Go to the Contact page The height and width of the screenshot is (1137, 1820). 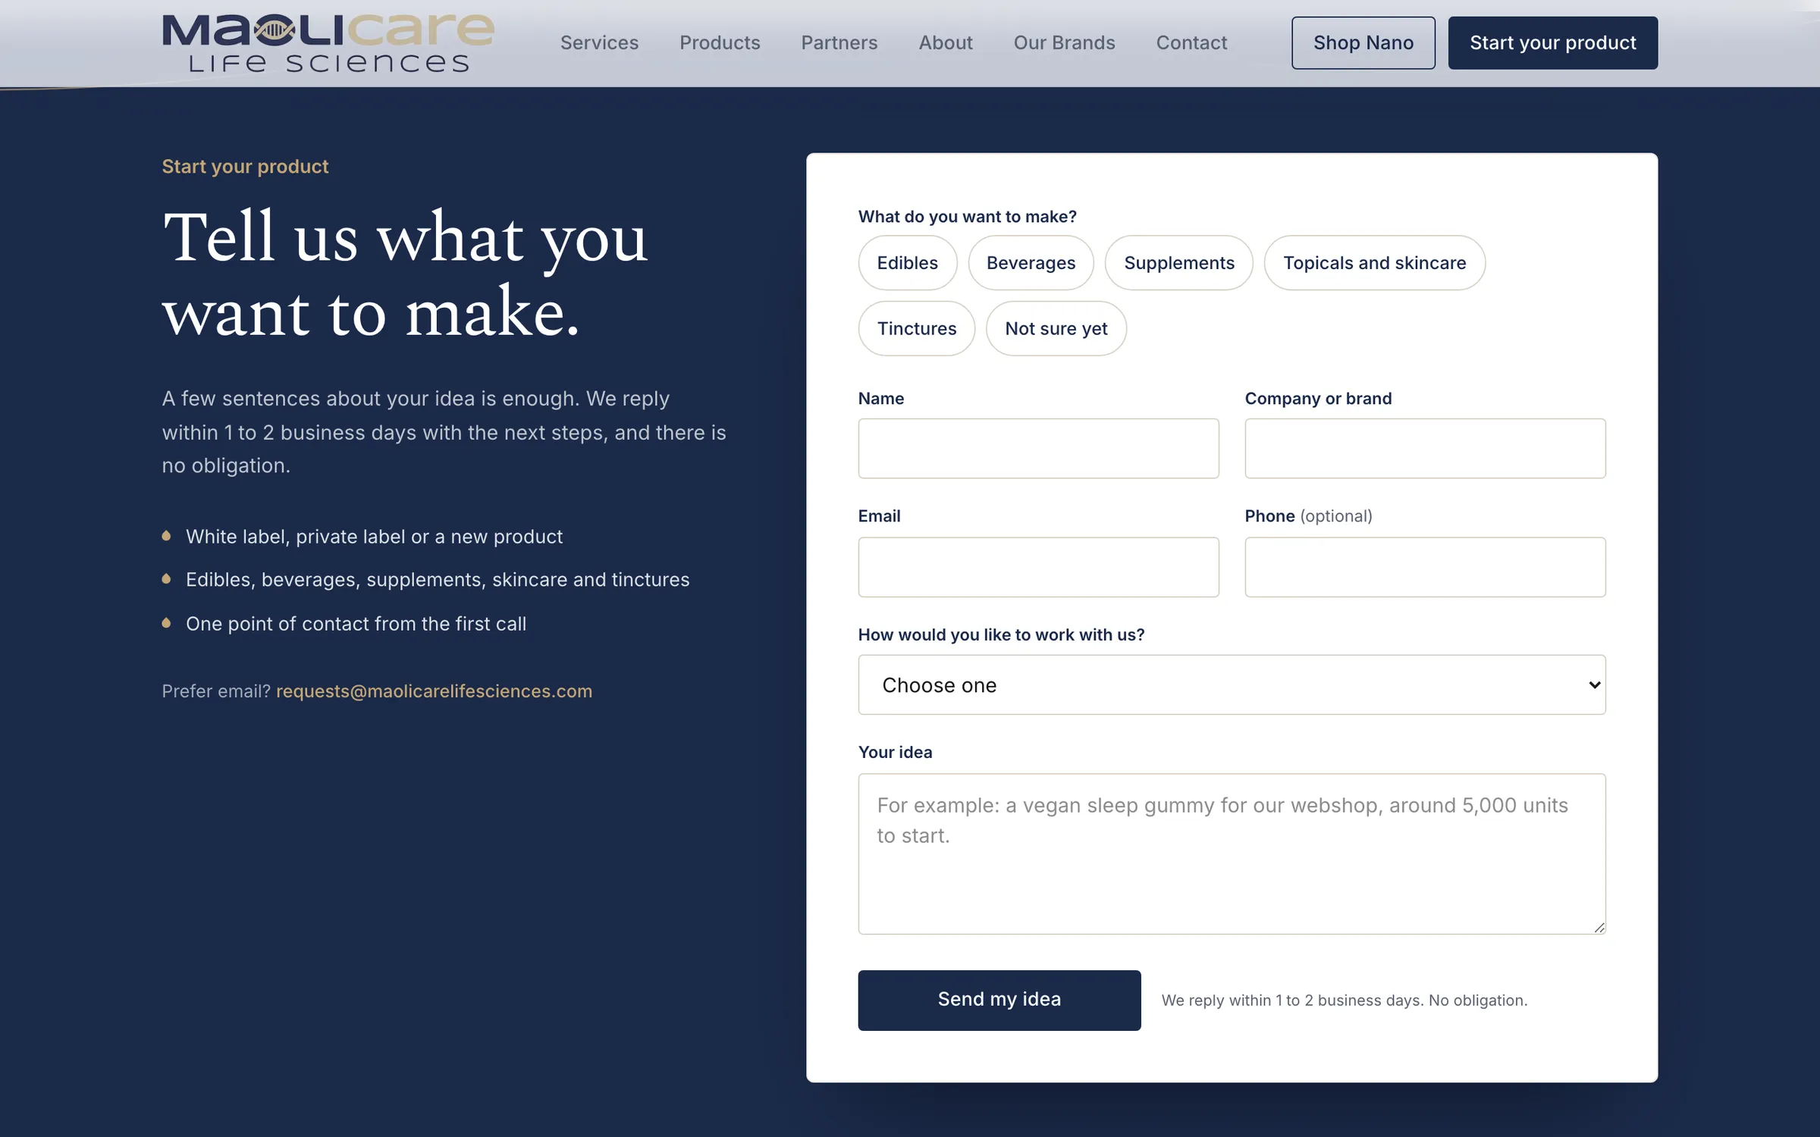(1191, 43)
